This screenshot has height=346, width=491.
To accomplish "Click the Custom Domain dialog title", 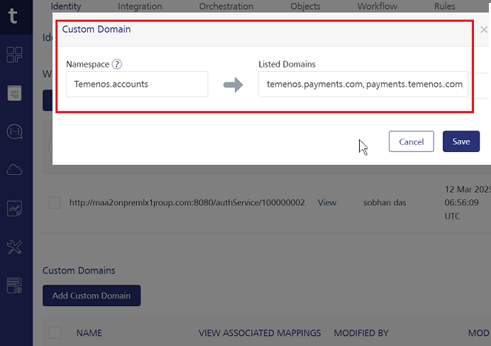I will click(x=96, y=29).
